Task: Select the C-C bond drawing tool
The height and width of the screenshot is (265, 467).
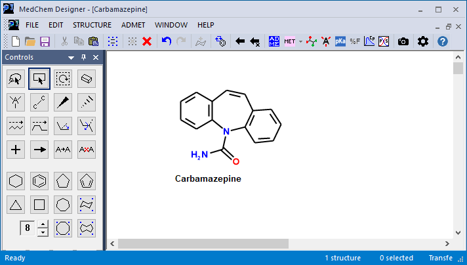Action: click(39, 102)
